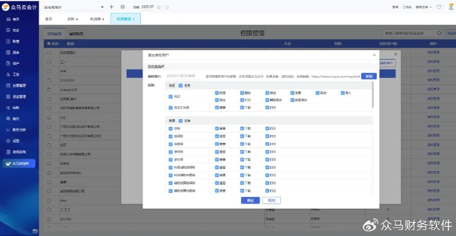Tick the checkbox for the 20180101 row
The width and height of the screenshot is (456, 236).
49,80
